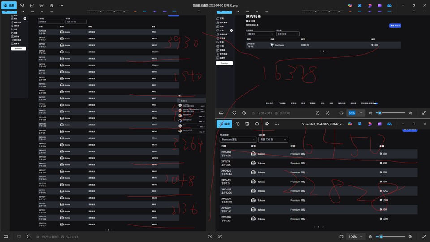This screenshot has height=242, width=430.
Task: Click blue Paint icon in Screenshot_30-4-2025 window
Action: point(360,124)
